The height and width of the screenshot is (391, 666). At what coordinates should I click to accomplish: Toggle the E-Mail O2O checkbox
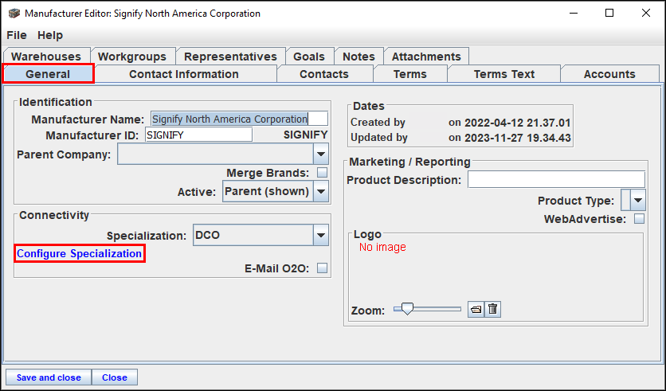(323, 268)
